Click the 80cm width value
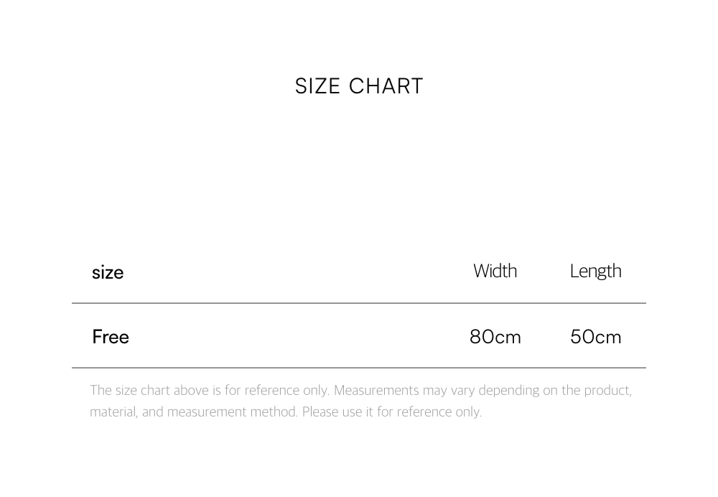Viewport: 718px width, 497px height. click(495, 337)
